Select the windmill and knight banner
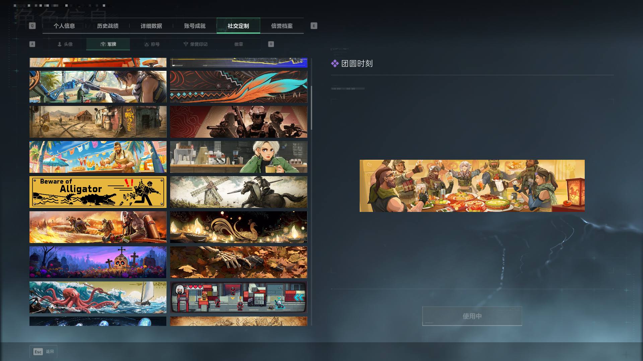 pyautogui.click(x=238, y=192)
